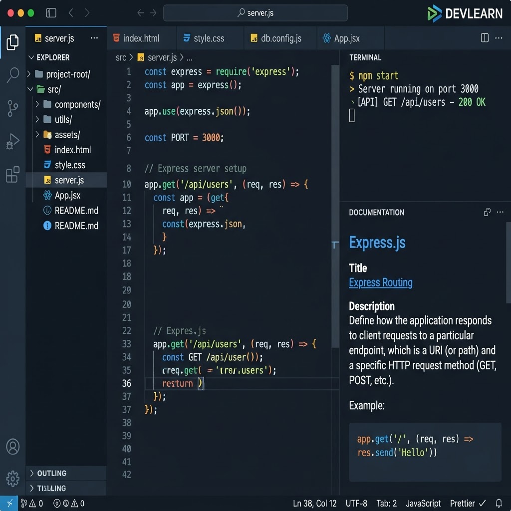Viewport: 511px width, 511px height.
Task: Switch to the db.config.js tab
Action: click(x=280, y=38)
